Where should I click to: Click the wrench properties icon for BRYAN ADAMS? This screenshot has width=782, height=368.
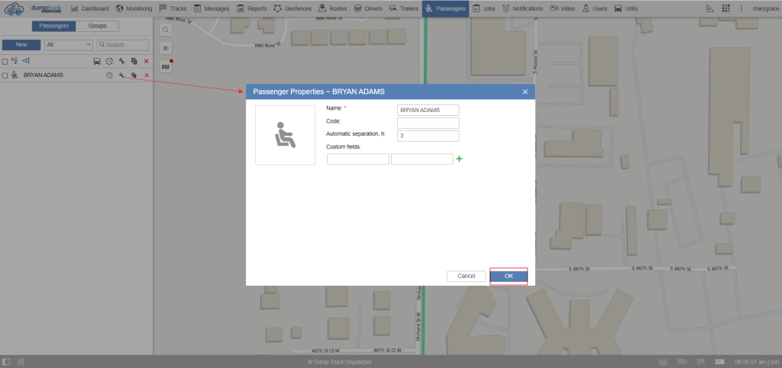pos(121,75)
